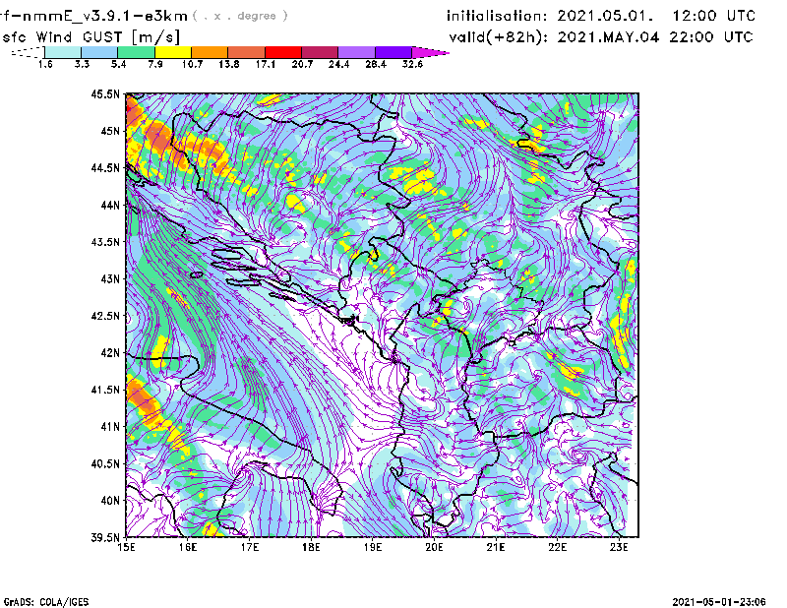The height and width of the screenshot is (608, 787).
Task: Click the 17E longitude label
Action: pyautogui.click(x=250, y=547)
